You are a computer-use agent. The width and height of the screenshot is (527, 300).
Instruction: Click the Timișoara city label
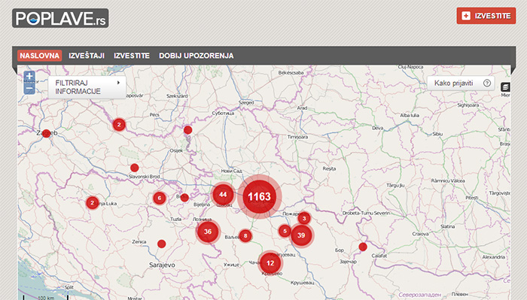[297, 137]
